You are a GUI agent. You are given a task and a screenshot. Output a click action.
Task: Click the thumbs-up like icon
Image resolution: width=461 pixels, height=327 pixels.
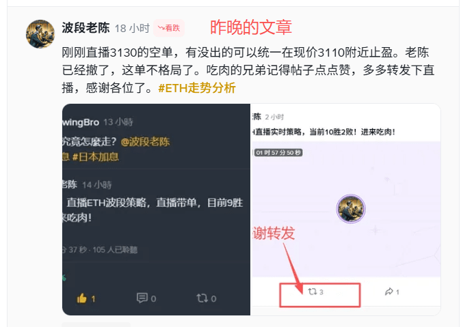[81, 298]
